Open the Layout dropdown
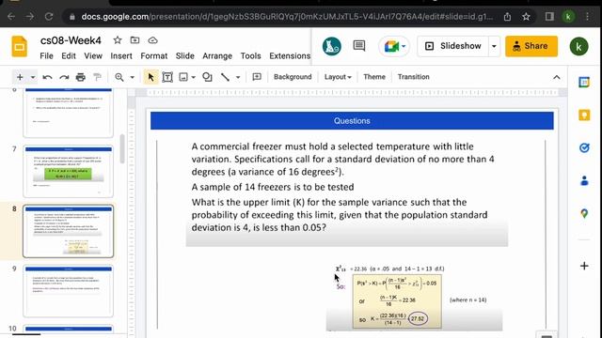Screen dimensions: 602x338 (x=338, y=77)
